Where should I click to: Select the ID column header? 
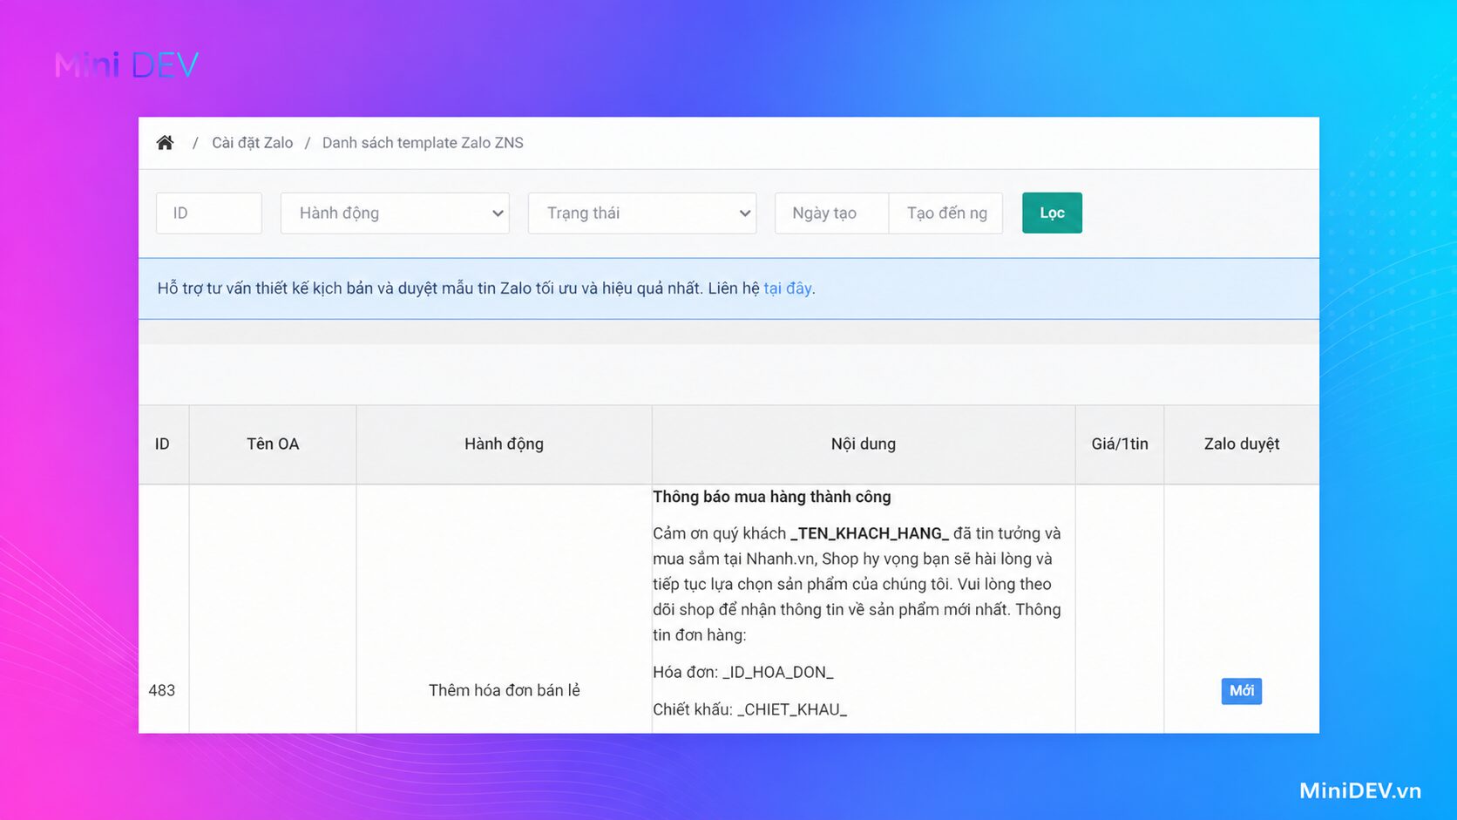[163, 444]
